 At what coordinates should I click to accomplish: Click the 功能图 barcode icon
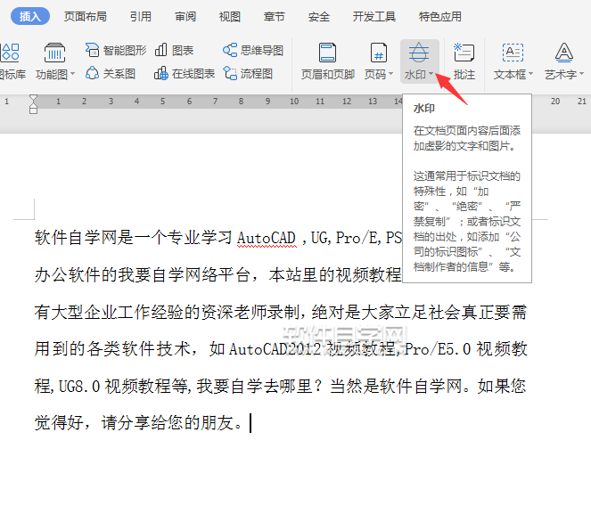pos(54,53)
